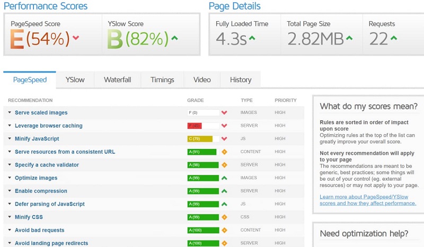Click the A (98) grade bar
This screenshot has height=247, width=424.
[x=204, y=165]
